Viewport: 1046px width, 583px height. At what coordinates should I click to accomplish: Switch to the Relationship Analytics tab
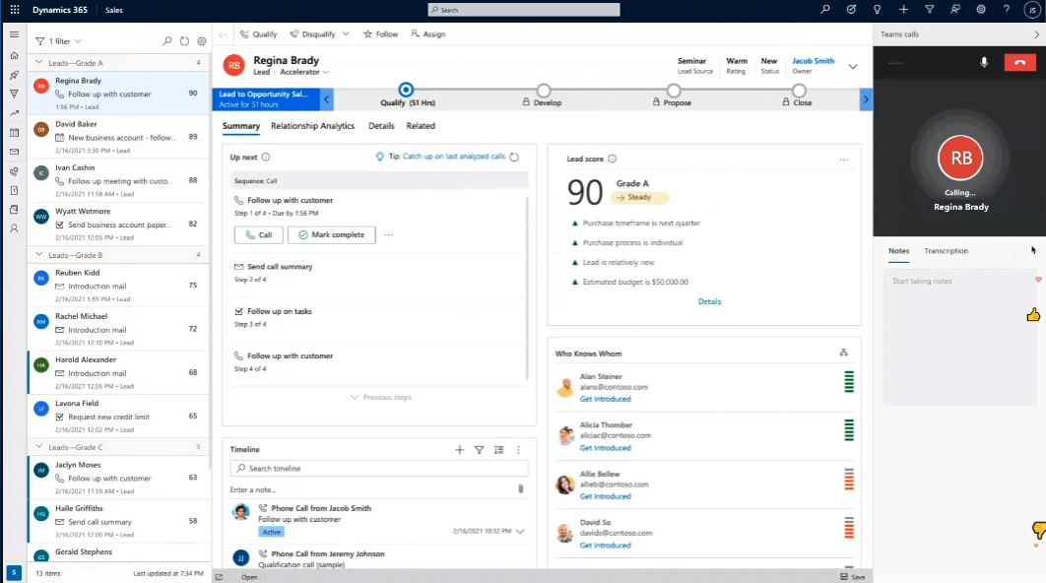tap(312, 126)
